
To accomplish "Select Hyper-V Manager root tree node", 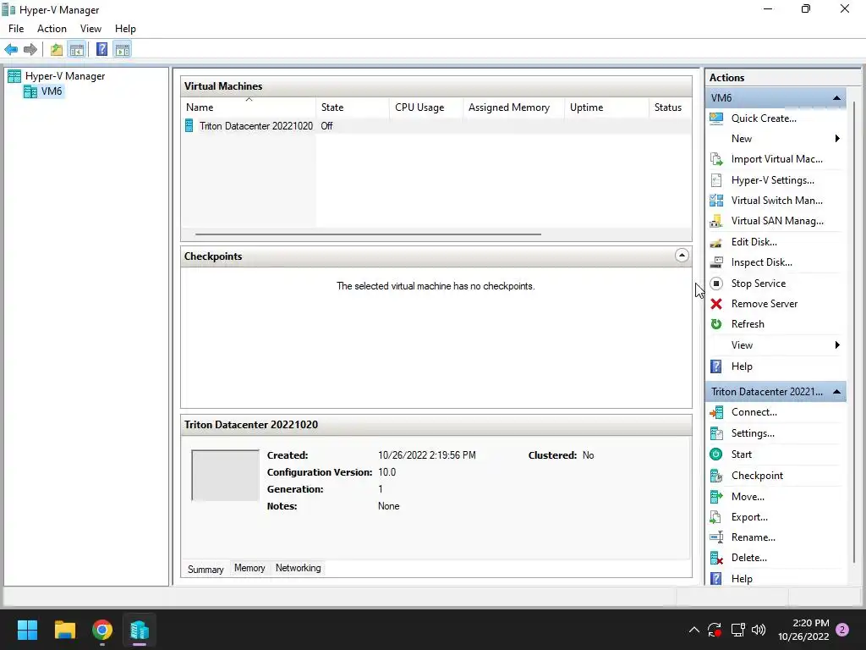I will coord(65,76).
